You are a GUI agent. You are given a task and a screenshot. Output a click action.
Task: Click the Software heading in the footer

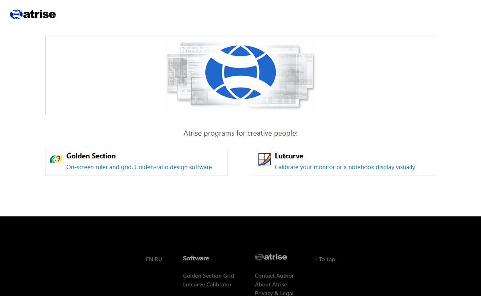196,258
